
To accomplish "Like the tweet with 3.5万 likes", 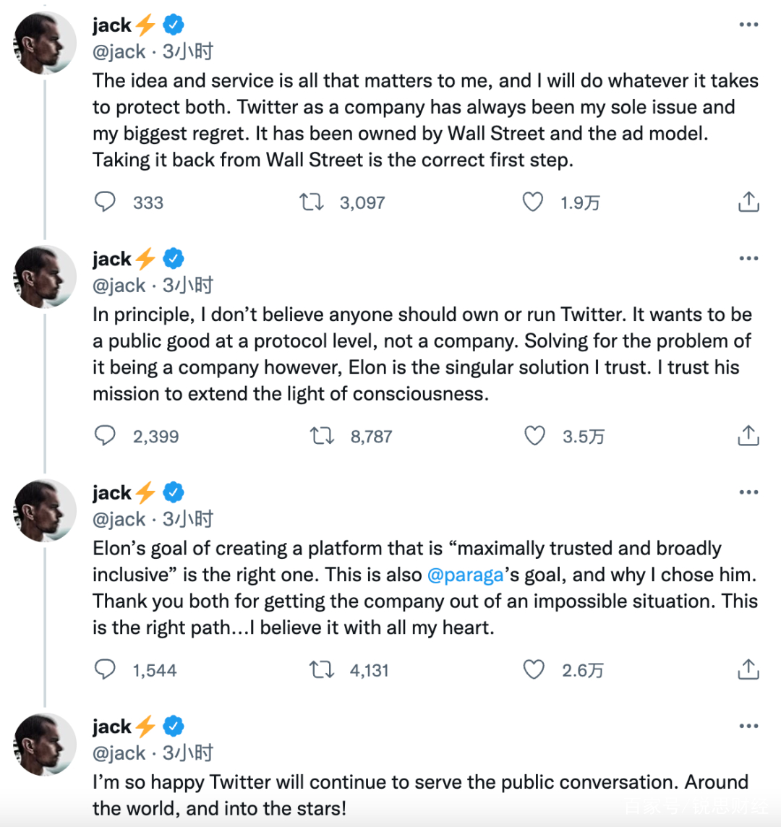I will coord(534,436).
